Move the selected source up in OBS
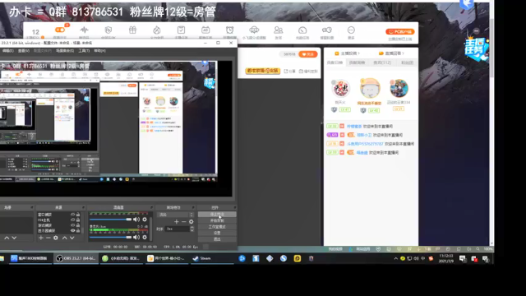The height and width of the screenshot is (296, 526). pyautogui.click(x=64, y=238)
